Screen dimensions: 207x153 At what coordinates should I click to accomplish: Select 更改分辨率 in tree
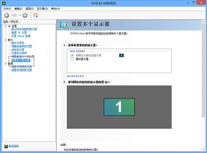(18, 43)
